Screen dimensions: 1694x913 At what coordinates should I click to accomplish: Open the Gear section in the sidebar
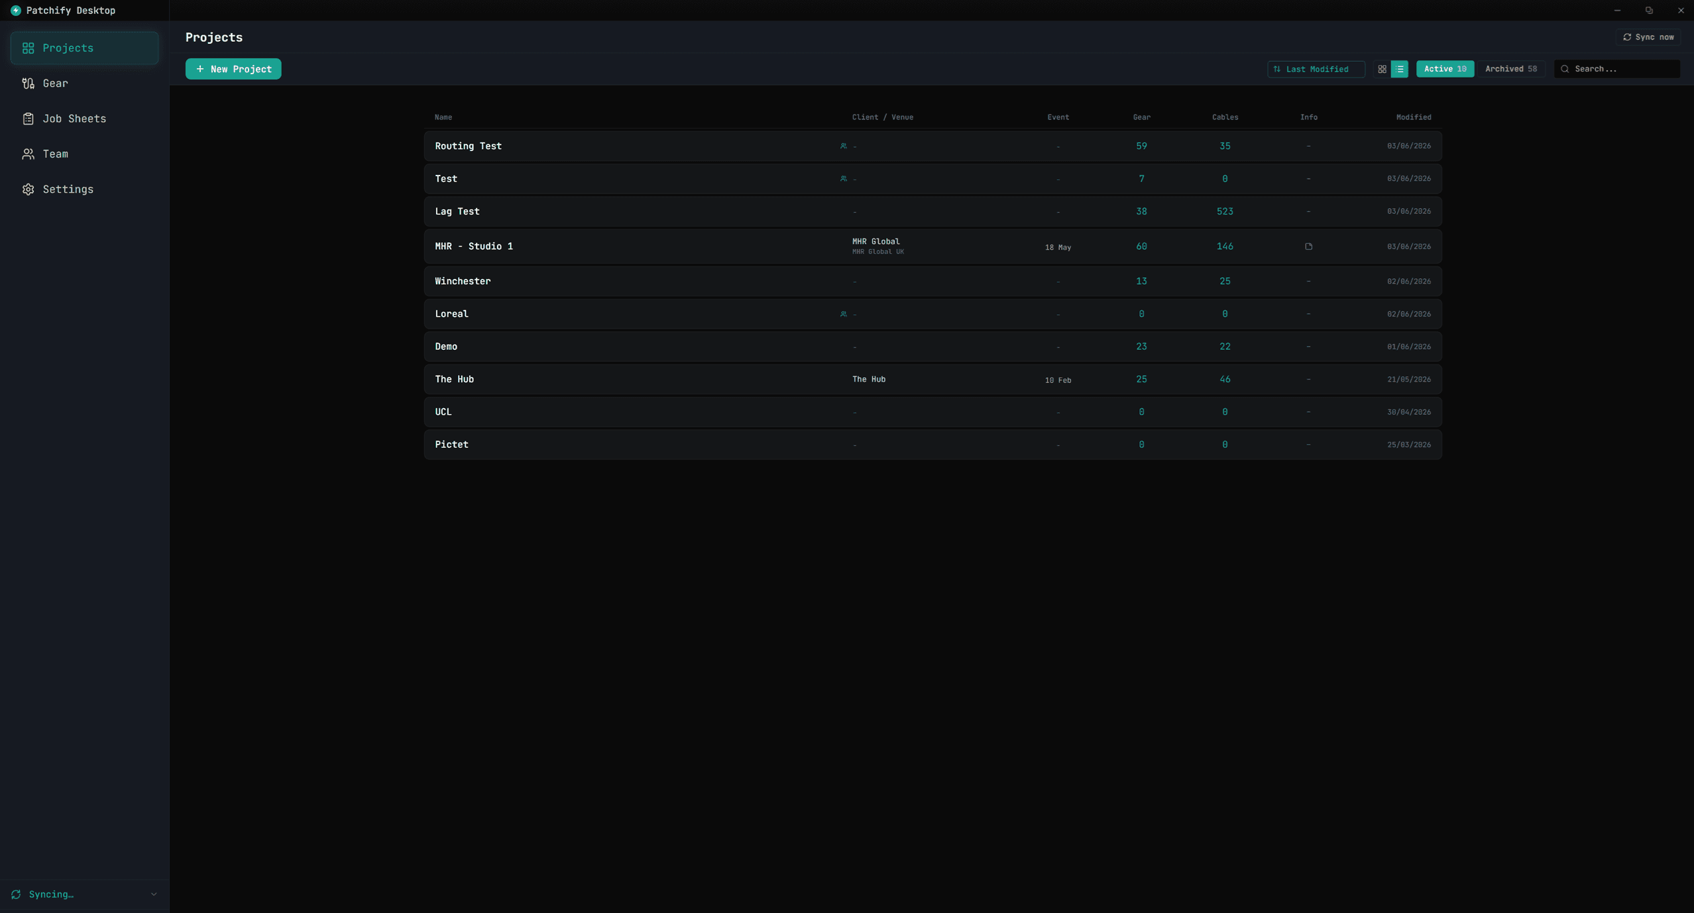click(x=84, y=83)
